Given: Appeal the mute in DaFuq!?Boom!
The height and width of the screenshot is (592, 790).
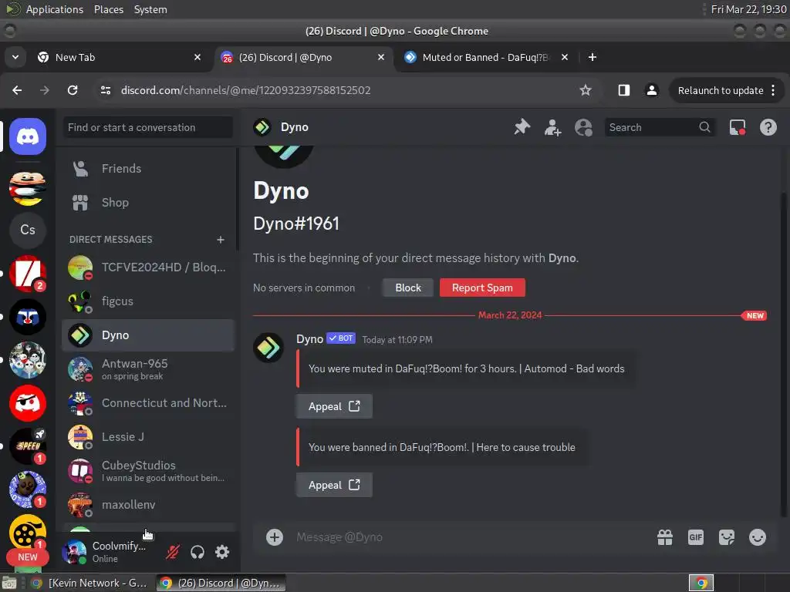Looking at the screenshot, I should (334, 406).
